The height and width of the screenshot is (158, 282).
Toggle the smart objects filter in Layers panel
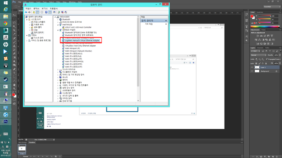[277, 51]
